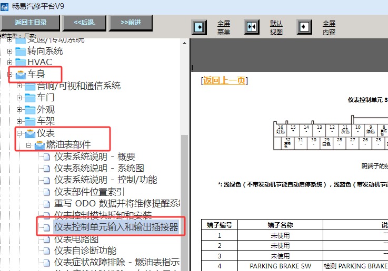Go forward with the >>前进 button
The width and height of the screenshot is (388, 271).
pyautogui.click(x=131, y=23)
